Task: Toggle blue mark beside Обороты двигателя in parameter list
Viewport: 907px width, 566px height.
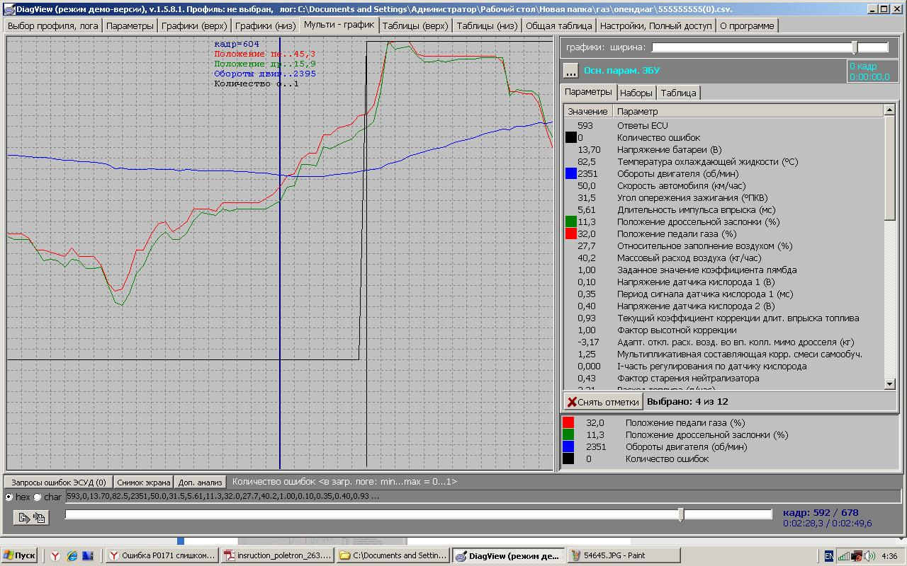Action: pos(570,173)
